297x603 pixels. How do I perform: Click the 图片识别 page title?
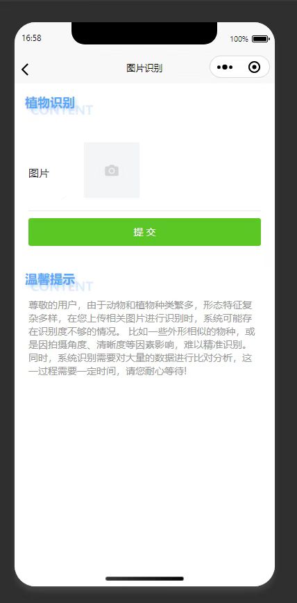pos(144,68)
